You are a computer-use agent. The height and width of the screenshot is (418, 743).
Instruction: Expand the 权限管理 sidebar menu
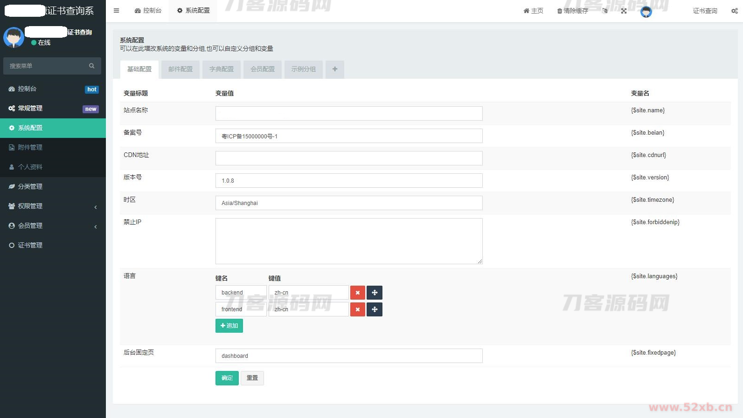point(53,206)
